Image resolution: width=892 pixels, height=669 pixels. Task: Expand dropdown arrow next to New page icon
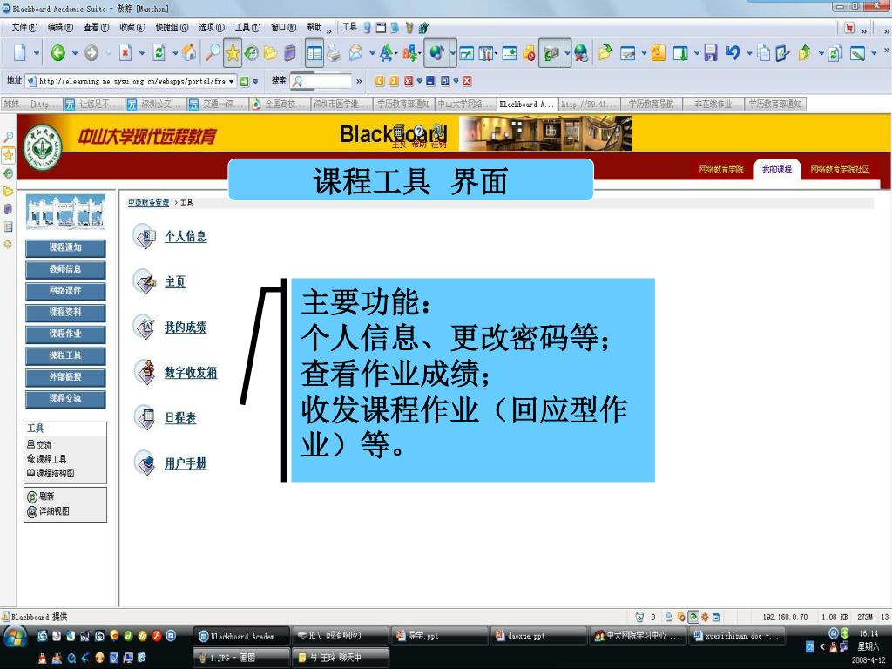(37, 53)
